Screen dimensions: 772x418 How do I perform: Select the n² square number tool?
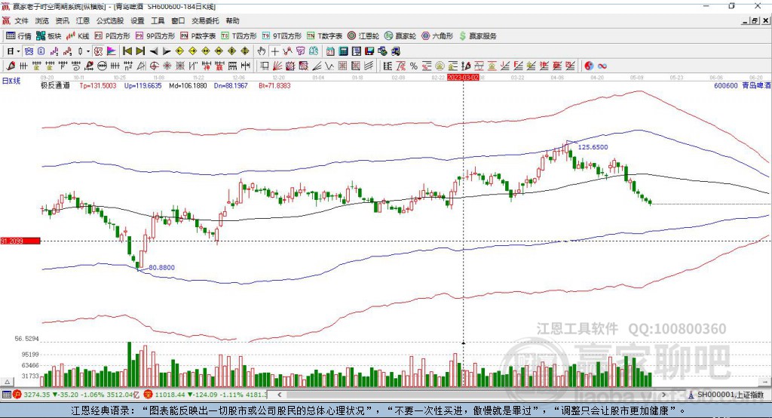point(128,66)
